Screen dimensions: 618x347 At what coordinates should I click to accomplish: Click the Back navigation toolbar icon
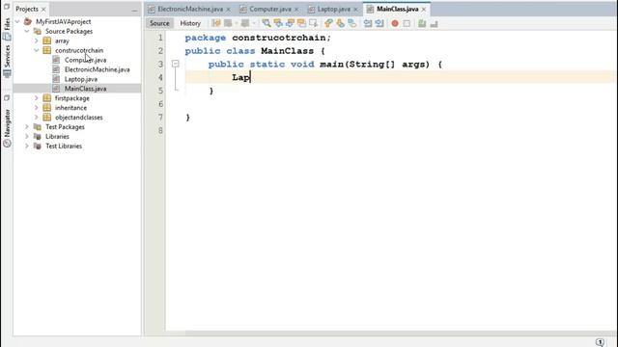pyautogui.click(x=228, y=23)
